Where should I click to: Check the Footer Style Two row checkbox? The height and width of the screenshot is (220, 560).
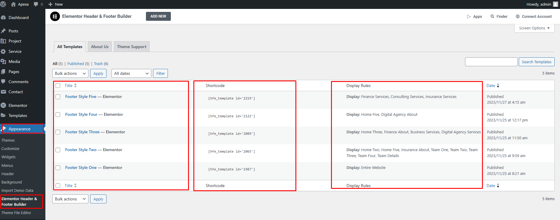pyautogui.click(x=58, y=150)
